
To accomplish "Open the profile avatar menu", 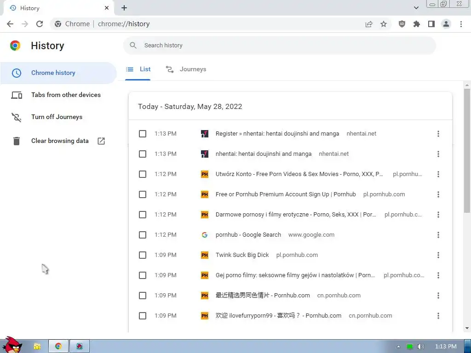I will [x=446, y=24].
